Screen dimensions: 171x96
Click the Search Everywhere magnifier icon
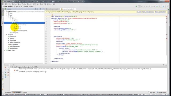[166, 6]
